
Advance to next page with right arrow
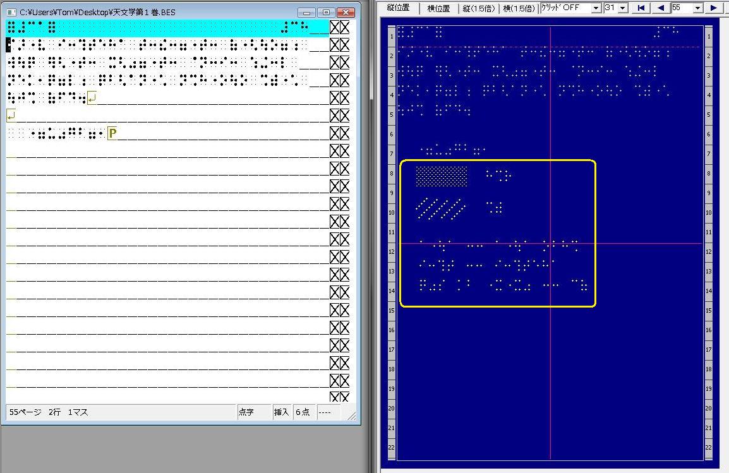pos(714,8)
